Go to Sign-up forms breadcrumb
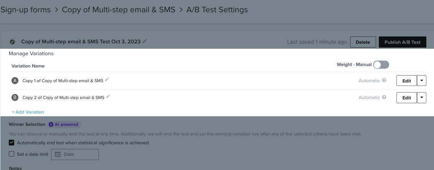This screenshot has height=170, width=434. (x=25, y=10)
